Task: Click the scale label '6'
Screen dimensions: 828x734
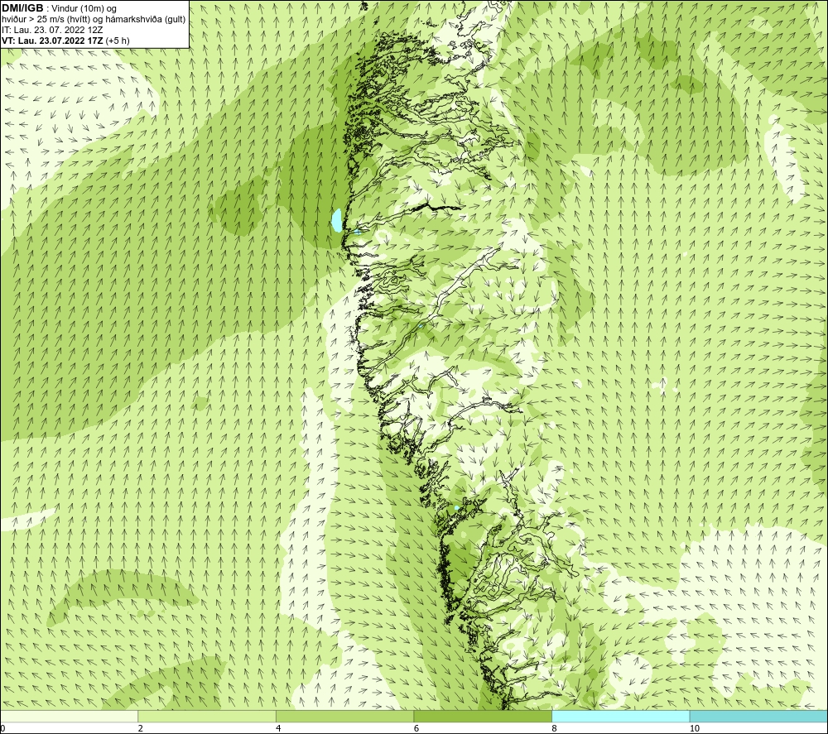Action: [x=416, y=729]
